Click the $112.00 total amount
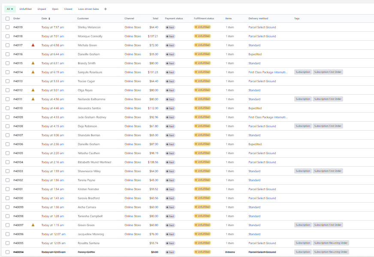This screenshot has height=257, width=374. 153,108
